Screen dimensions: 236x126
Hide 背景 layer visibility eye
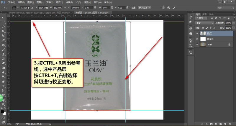click(197, 45)
